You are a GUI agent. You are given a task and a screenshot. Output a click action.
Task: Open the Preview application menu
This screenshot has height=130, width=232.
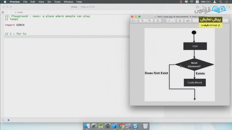pyautogui.click(x=15, y=2)
